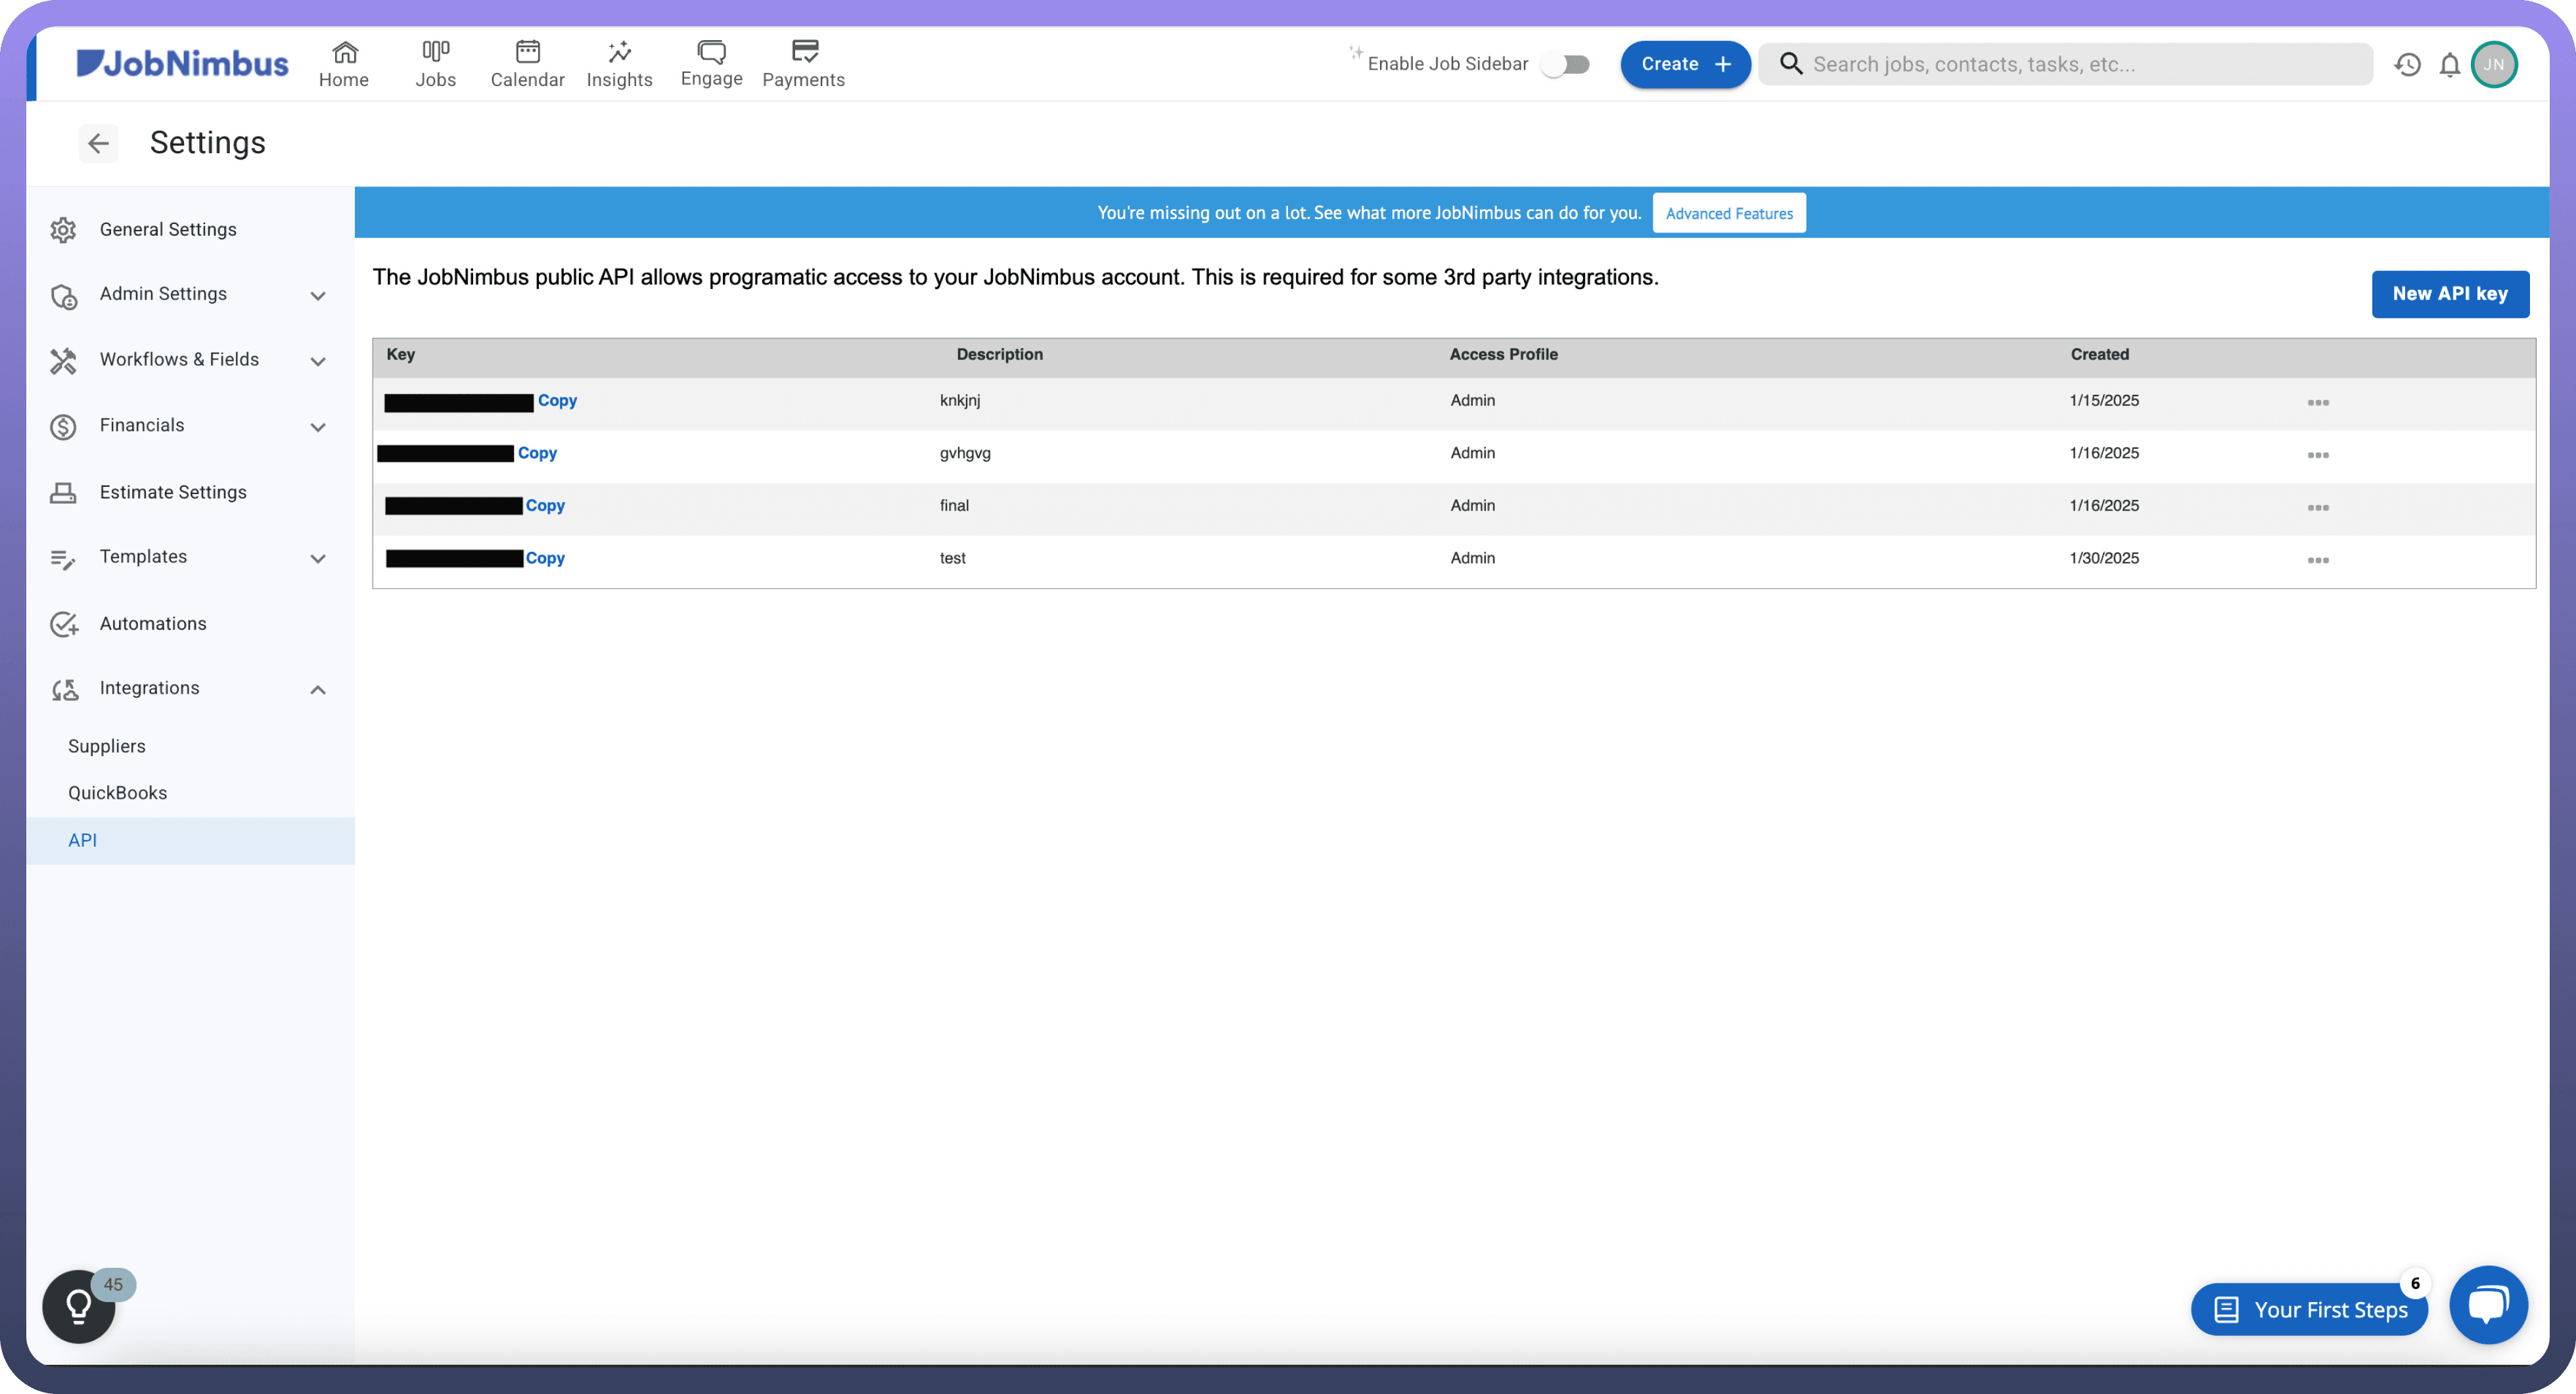Click the Advanced Features banner button
The width and height of the screenshot is (2576, 1394).
(1729, 213)
